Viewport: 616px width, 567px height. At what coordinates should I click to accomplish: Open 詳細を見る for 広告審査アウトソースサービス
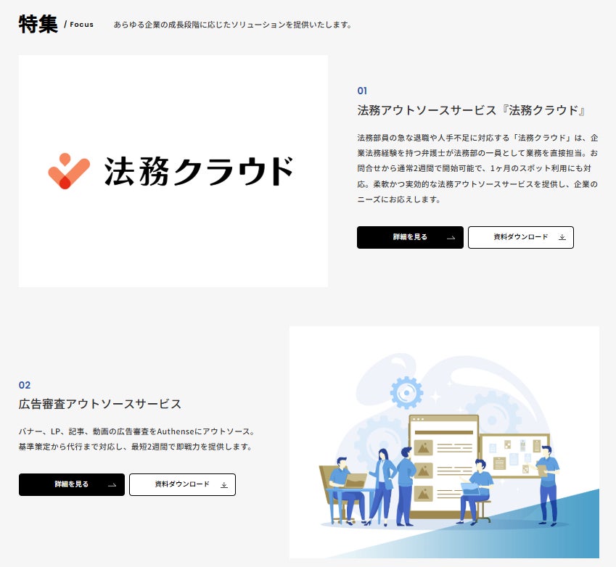tap(72, 484)
